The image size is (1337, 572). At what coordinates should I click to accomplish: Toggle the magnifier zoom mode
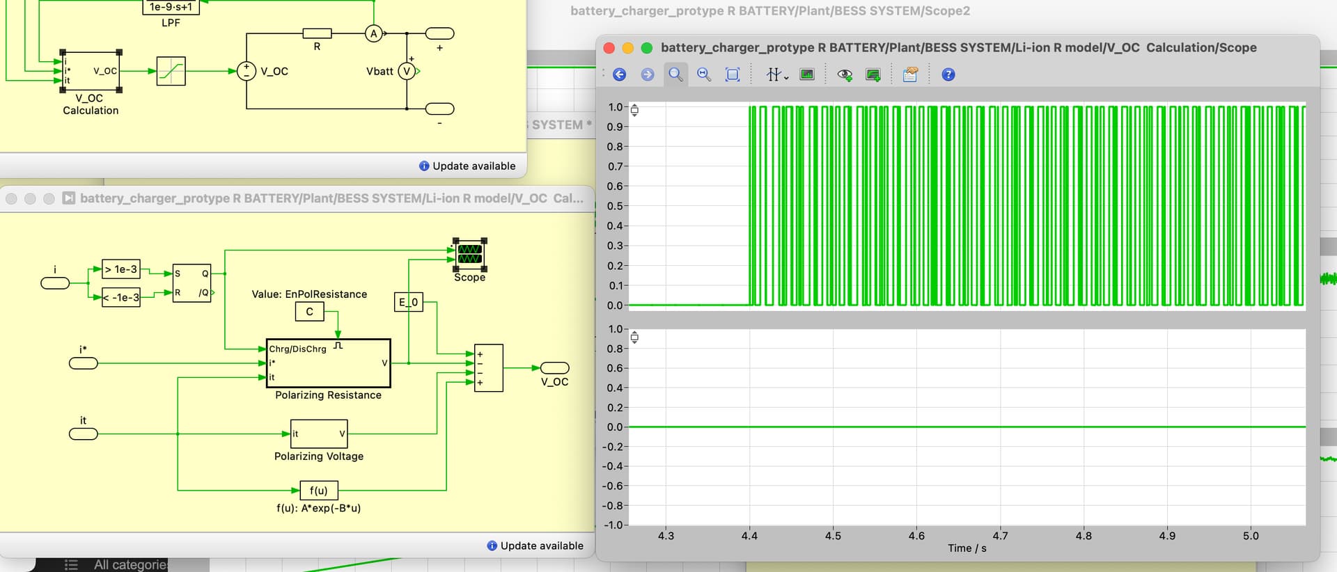(x=675, y=74)
